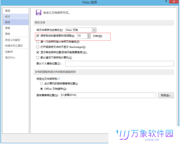The image size is (180, 144).
Task: Open 自定义功能区 settings
Action: 15,40
